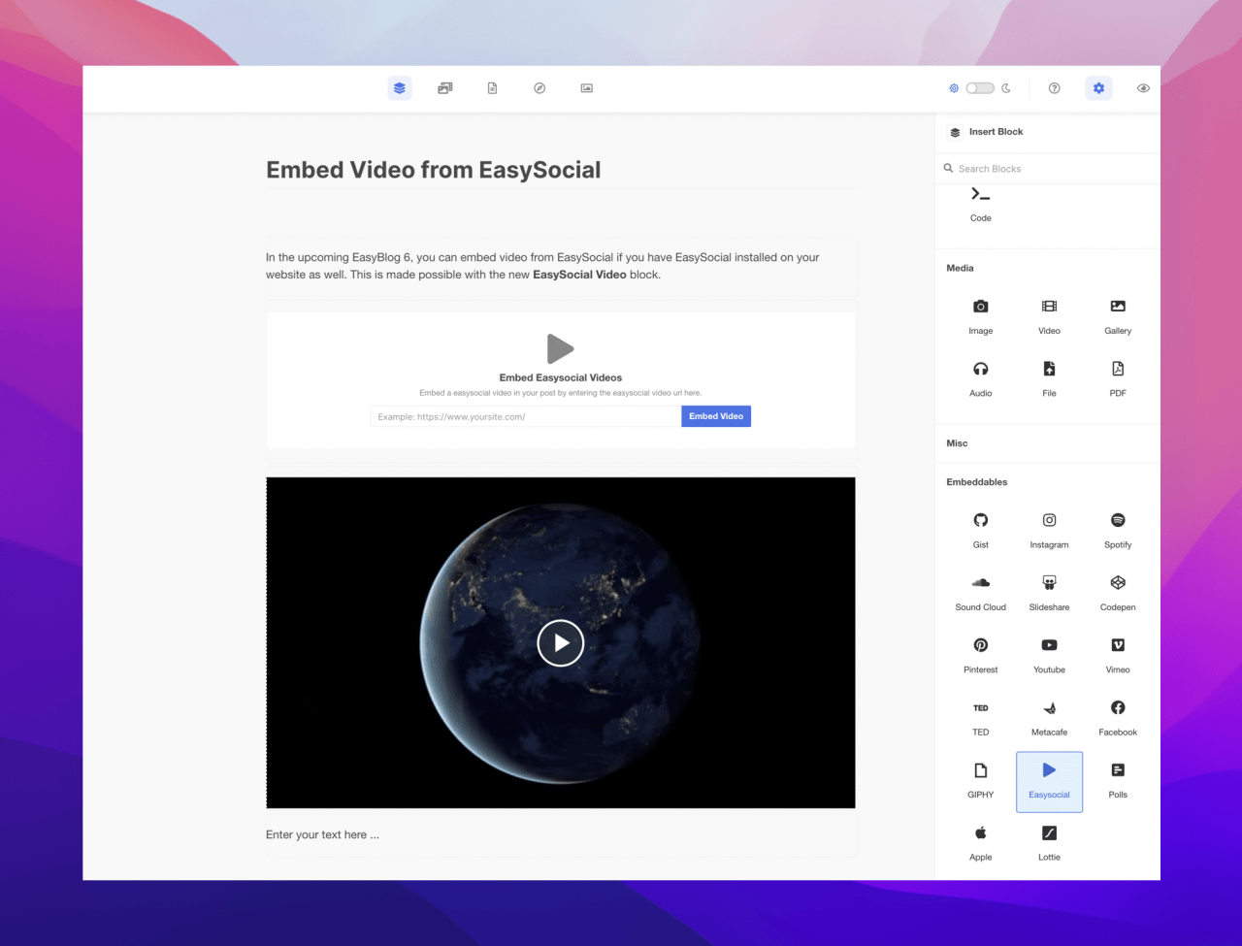Insert the Gallery media block

[x=1118, y=315]
